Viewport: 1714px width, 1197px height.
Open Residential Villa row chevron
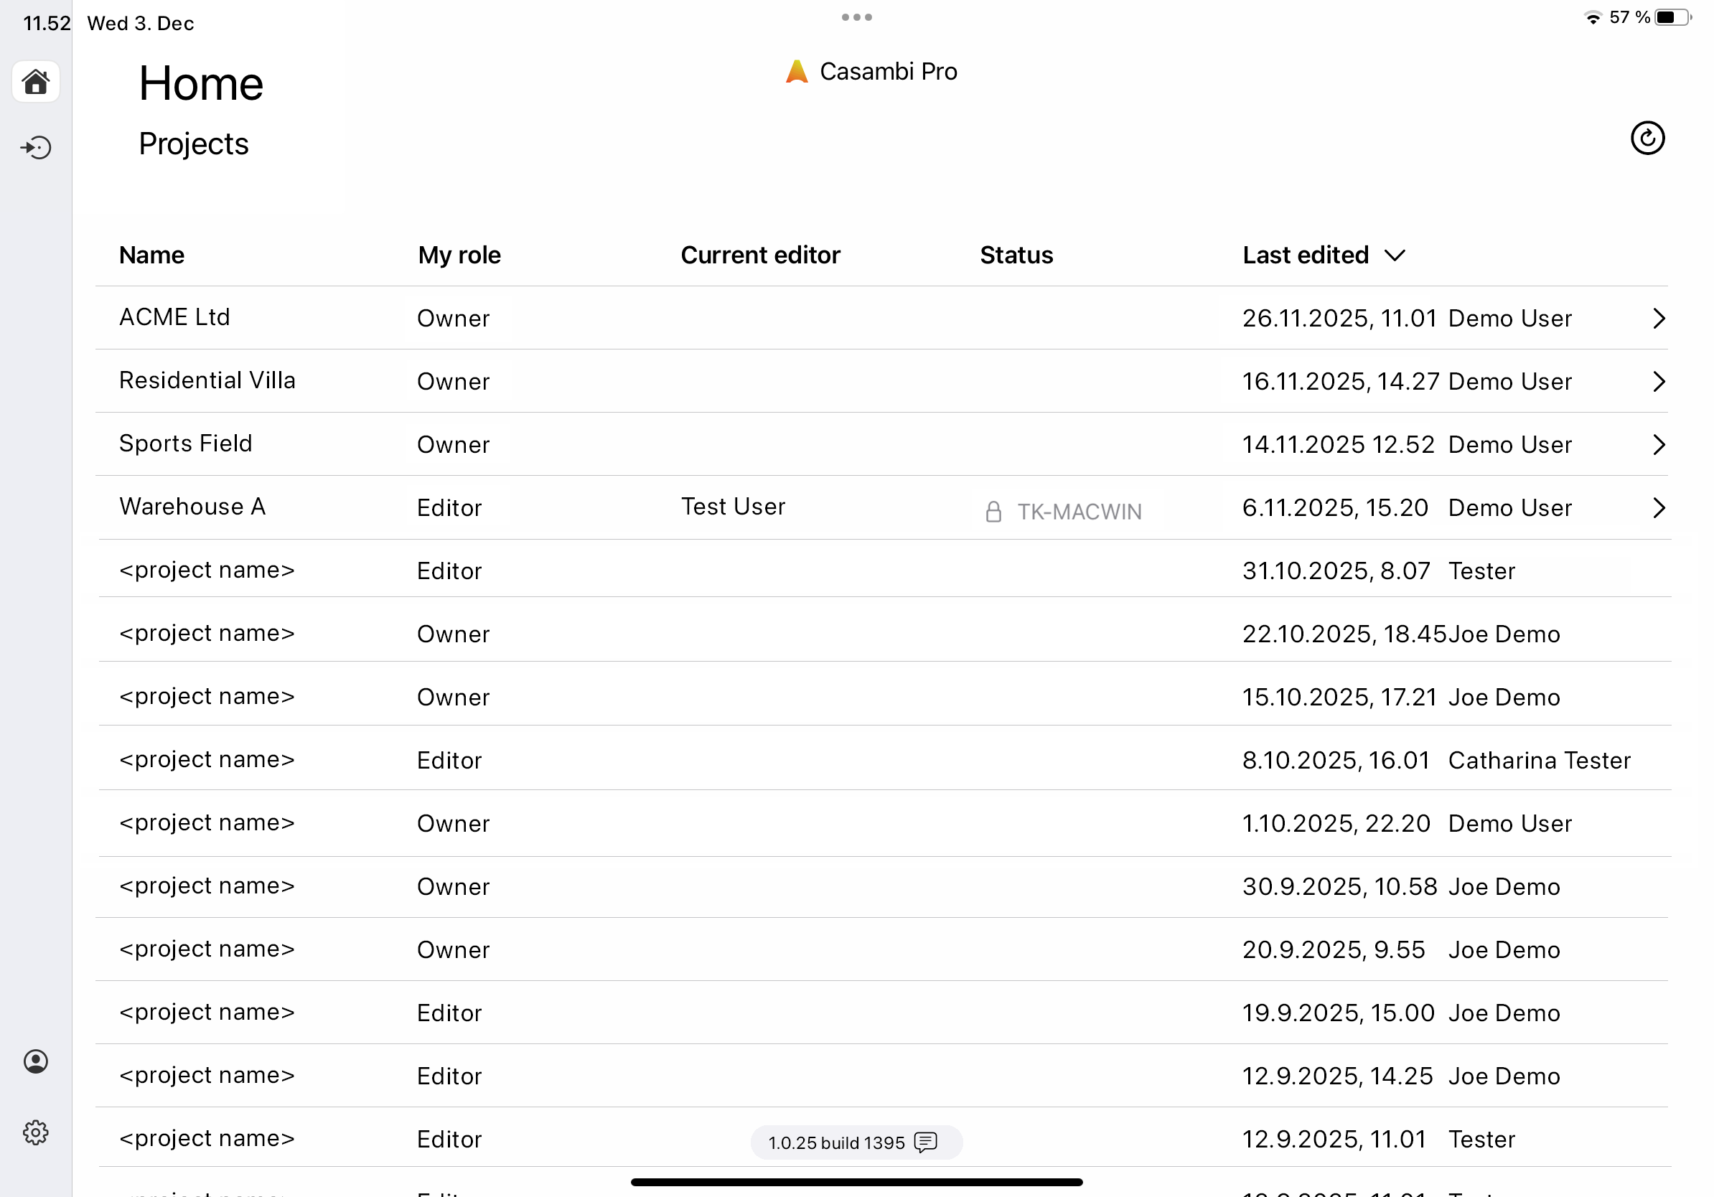[x=1658, y=381]
